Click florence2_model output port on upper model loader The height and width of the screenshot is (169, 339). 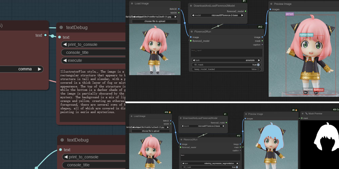pyautogui.click(x=246, y=11)
